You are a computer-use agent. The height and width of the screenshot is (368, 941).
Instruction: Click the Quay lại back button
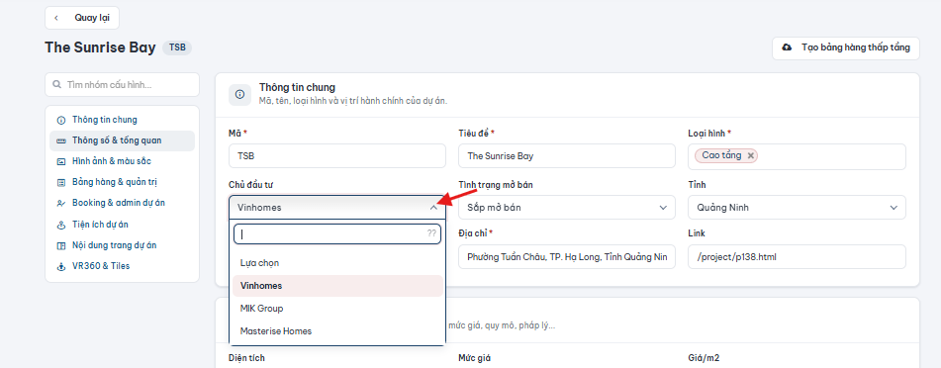click(x=81, y=18)
